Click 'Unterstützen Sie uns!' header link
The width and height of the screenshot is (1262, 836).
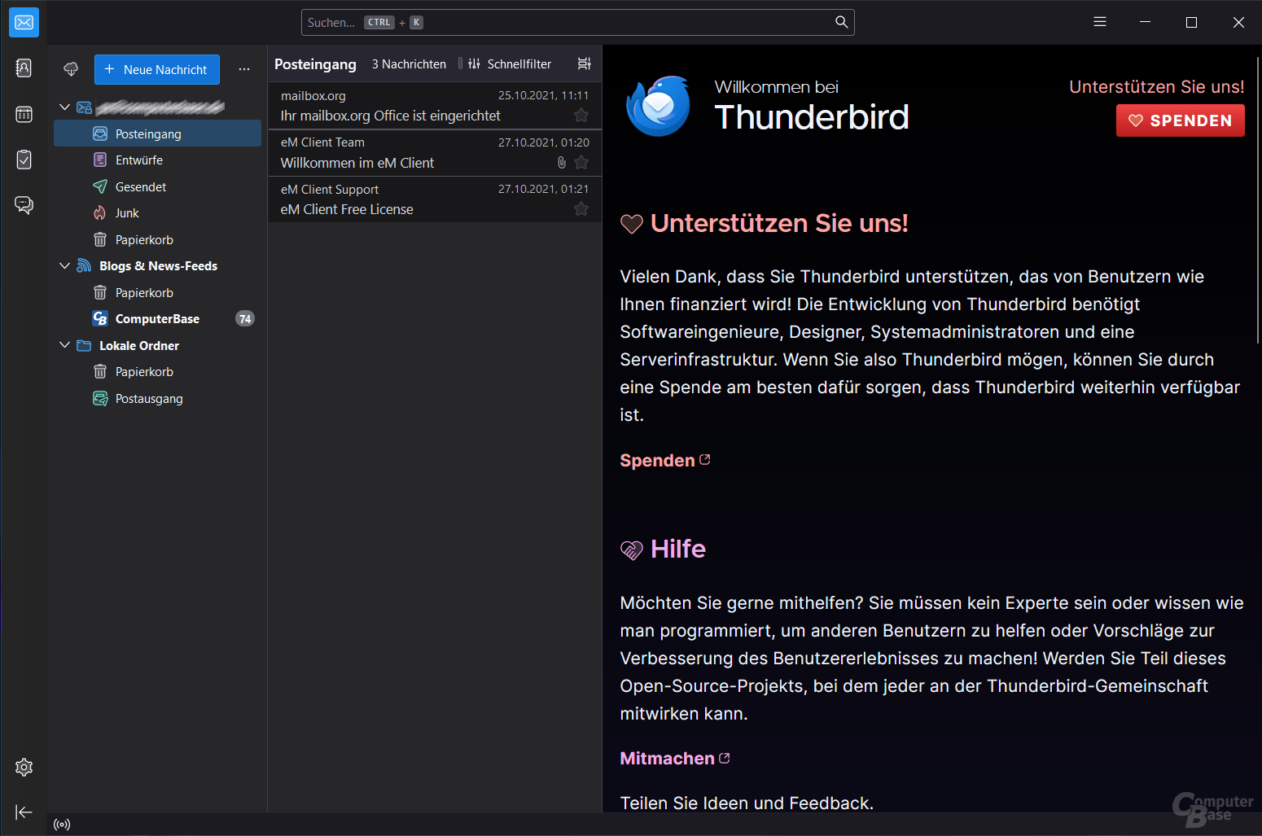(1156, 86)
